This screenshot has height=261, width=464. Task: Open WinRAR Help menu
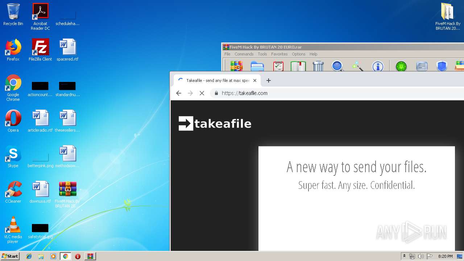pyautogui.click(x=314, y=54)
